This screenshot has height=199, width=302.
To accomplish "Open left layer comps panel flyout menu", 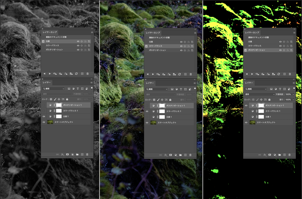I will 92,32.
